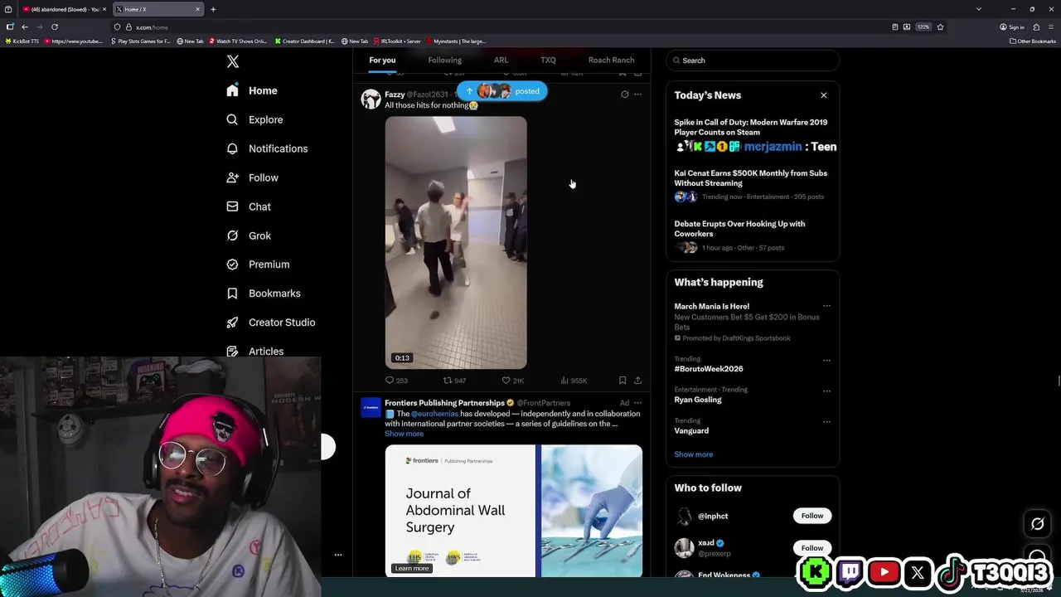This screenshot has width=1061, height=597.
Task: Click the Search X input field
Action: click(753, 61)
